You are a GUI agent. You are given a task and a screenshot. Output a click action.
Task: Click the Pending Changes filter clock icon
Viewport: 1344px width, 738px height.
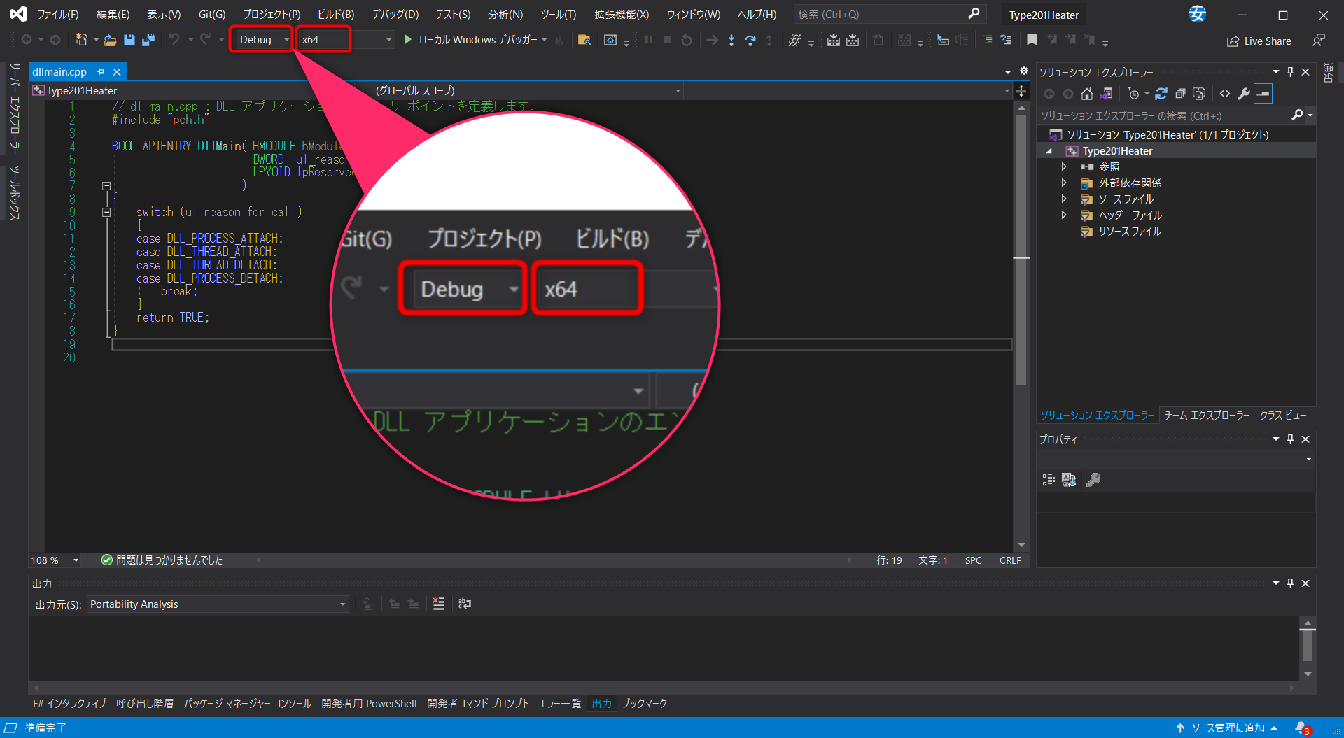pos(1134,94)
